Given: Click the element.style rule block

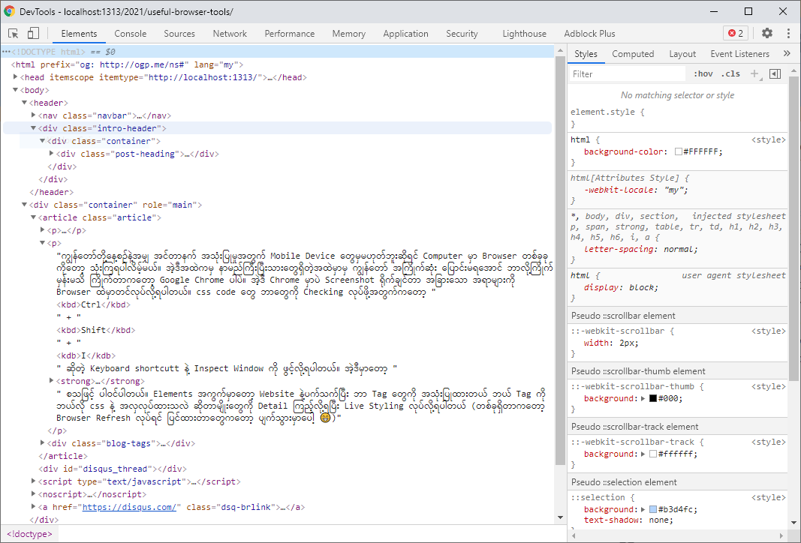Looking at the screenshot, I should [678, 118].
